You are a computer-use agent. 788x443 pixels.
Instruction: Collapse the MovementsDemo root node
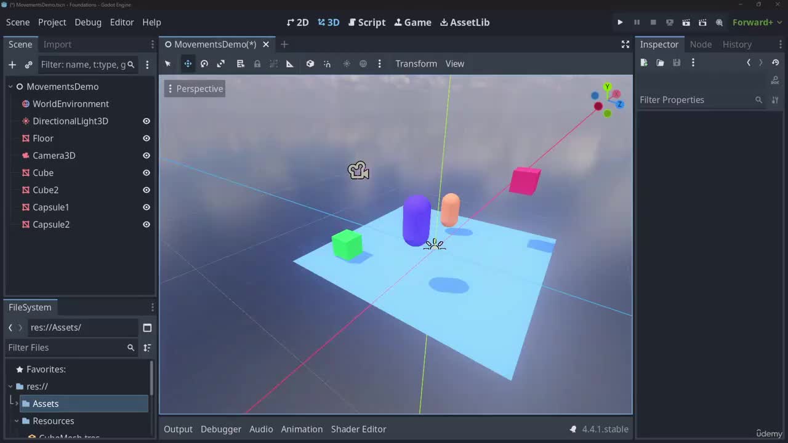[x=10, y=87]
